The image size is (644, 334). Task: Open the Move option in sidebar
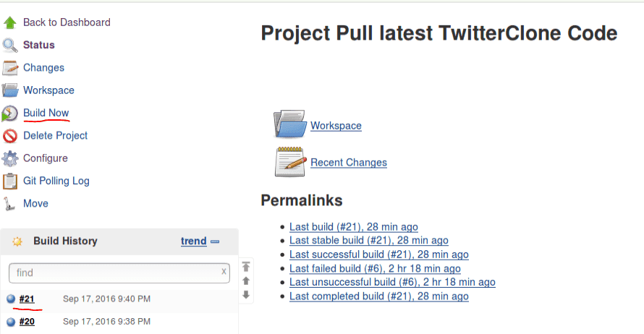coord(35,204)
